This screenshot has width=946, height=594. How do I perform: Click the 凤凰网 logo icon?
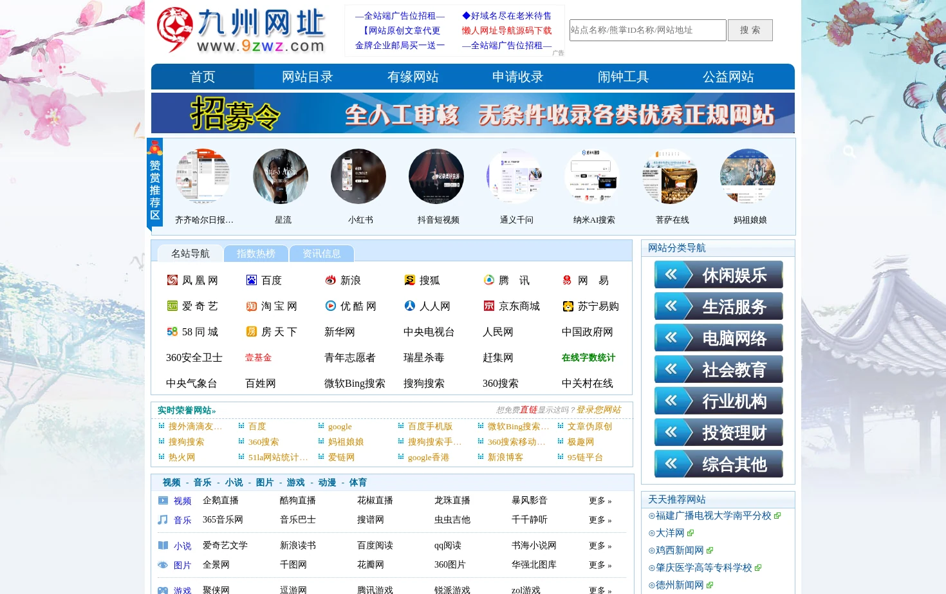172,280
